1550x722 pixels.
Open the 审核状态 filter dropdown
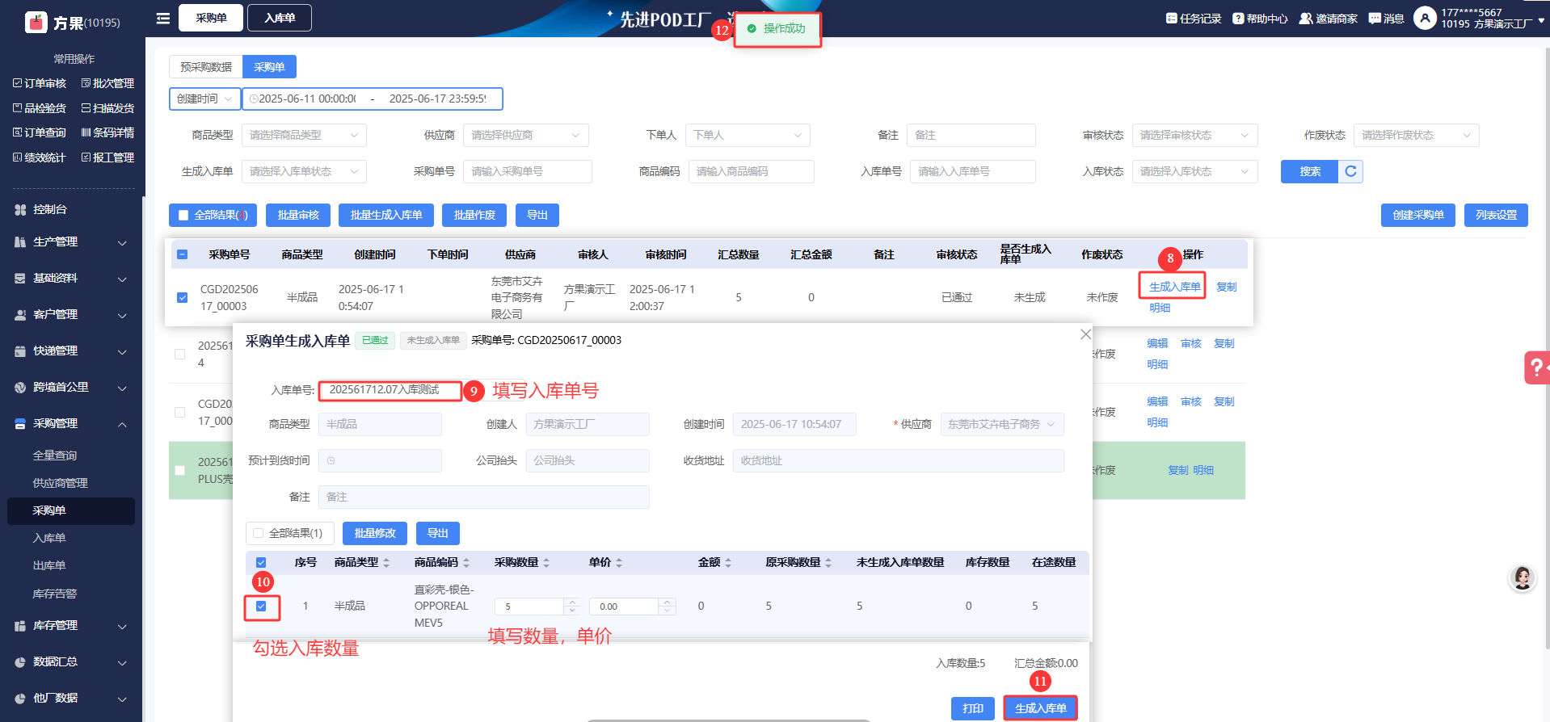pos(1194,136)
